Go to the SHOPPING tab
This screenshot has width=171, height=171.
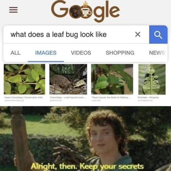pos(120,53)
